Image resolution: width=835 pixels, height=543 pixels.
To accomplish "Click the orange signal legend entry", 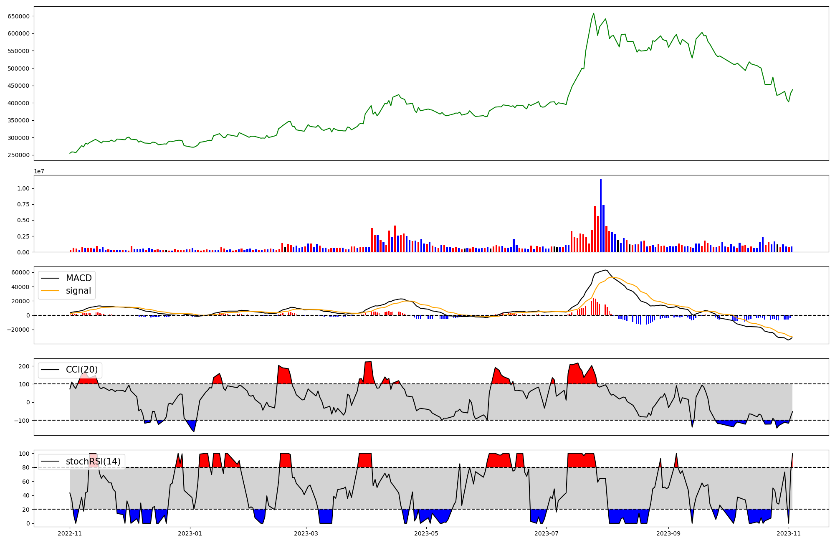I will pyautogui.click(x=78, y=291).
